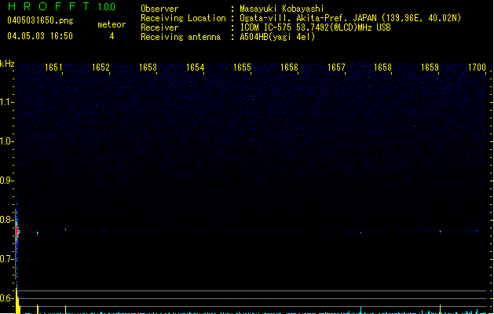Screen dimensions: 494x314
Task: Click time marker 1654
Action: tap(195, 68)
